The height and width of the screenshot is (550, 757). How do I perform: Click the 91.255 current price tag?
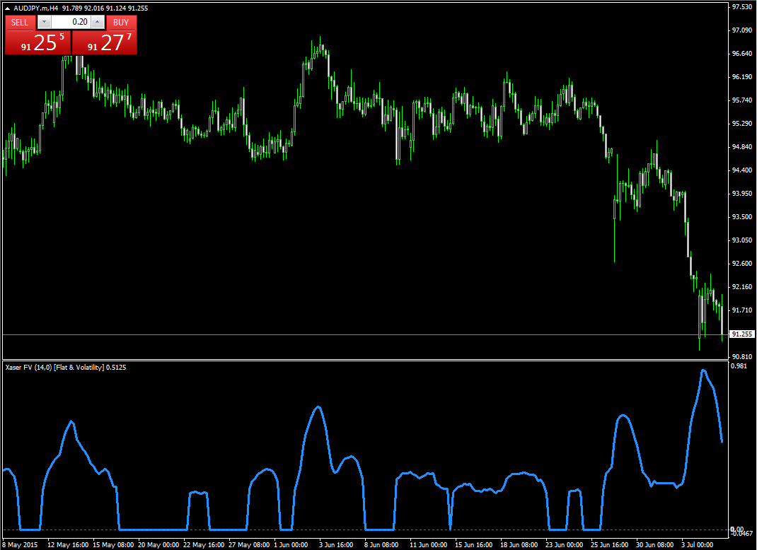coord(741,334)
